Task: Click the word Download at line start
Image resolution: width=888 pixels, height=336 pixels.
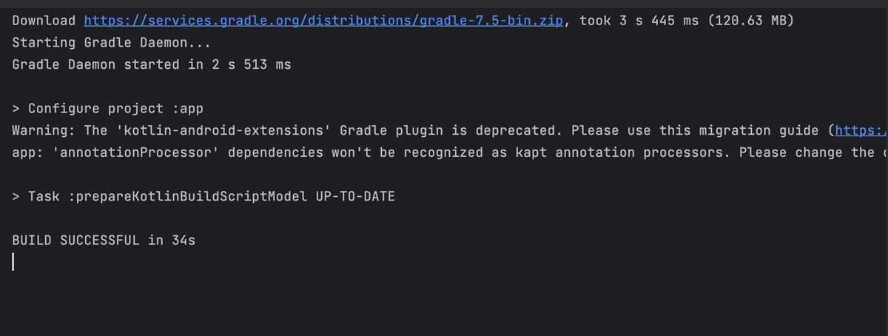Action: tap(44, 21)
